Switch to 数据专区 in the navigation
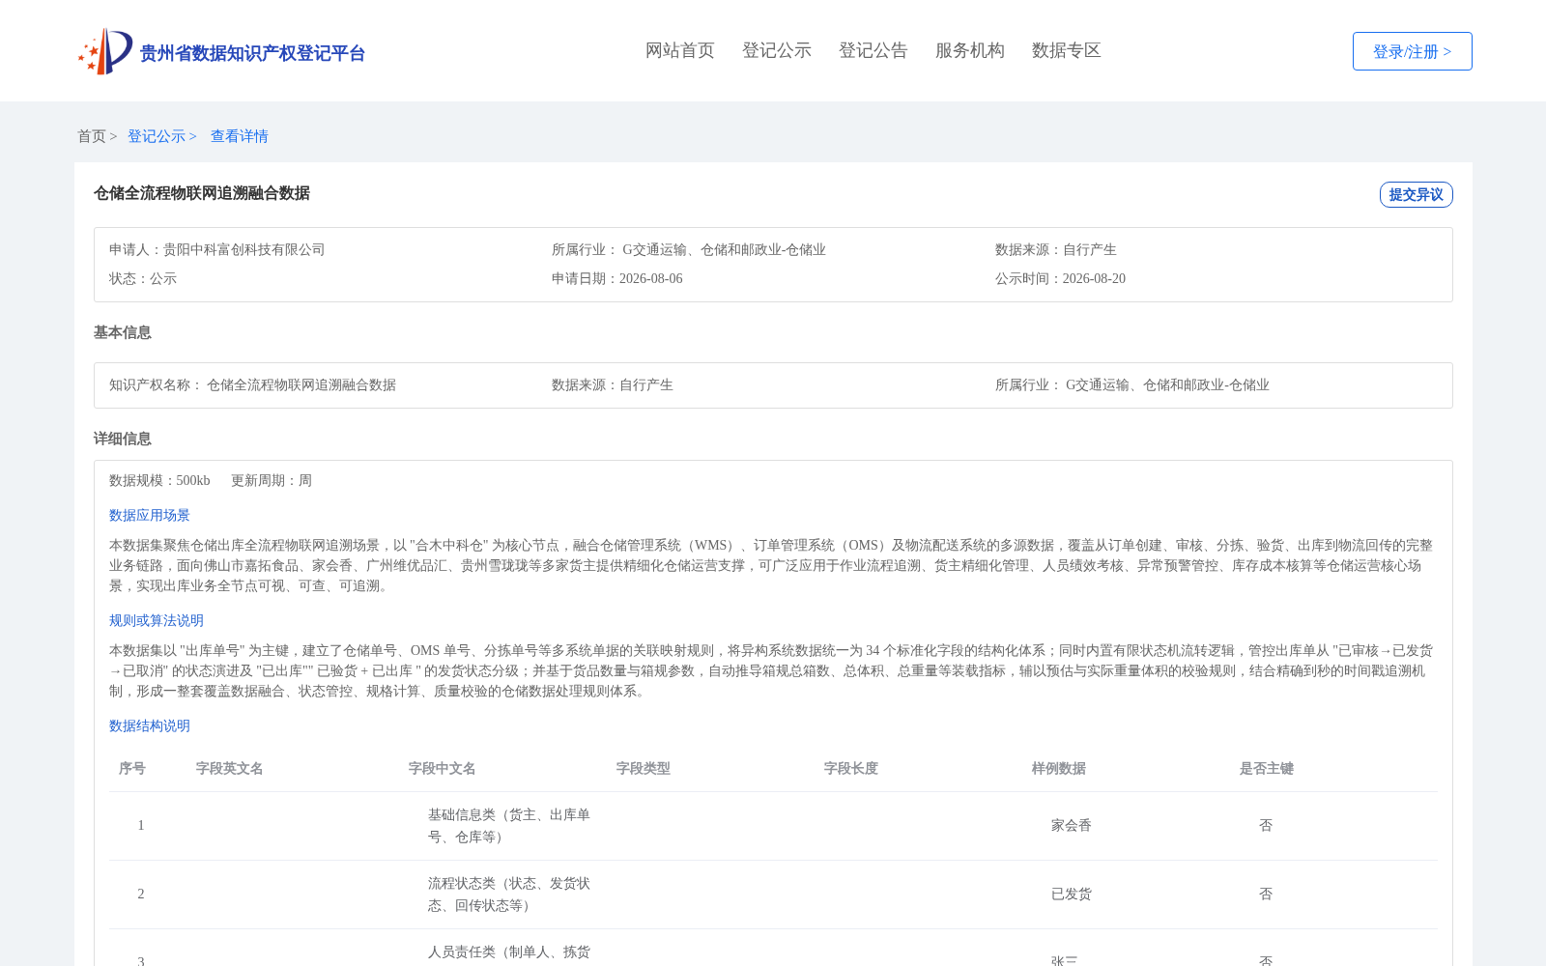The image size is (1546, 966). (x=1067, y=50)
